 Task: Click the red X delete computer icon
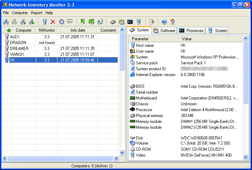[53, 22]
